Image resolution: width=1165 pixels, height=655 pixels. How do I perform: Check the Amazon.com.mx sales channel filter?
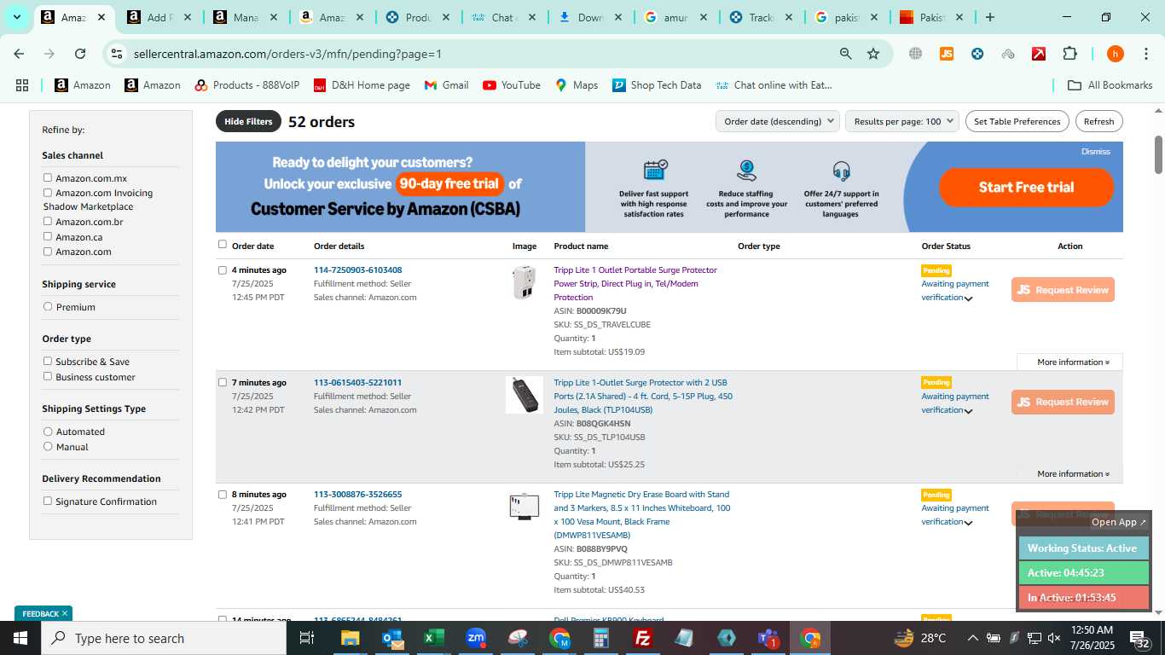point(48,178)
